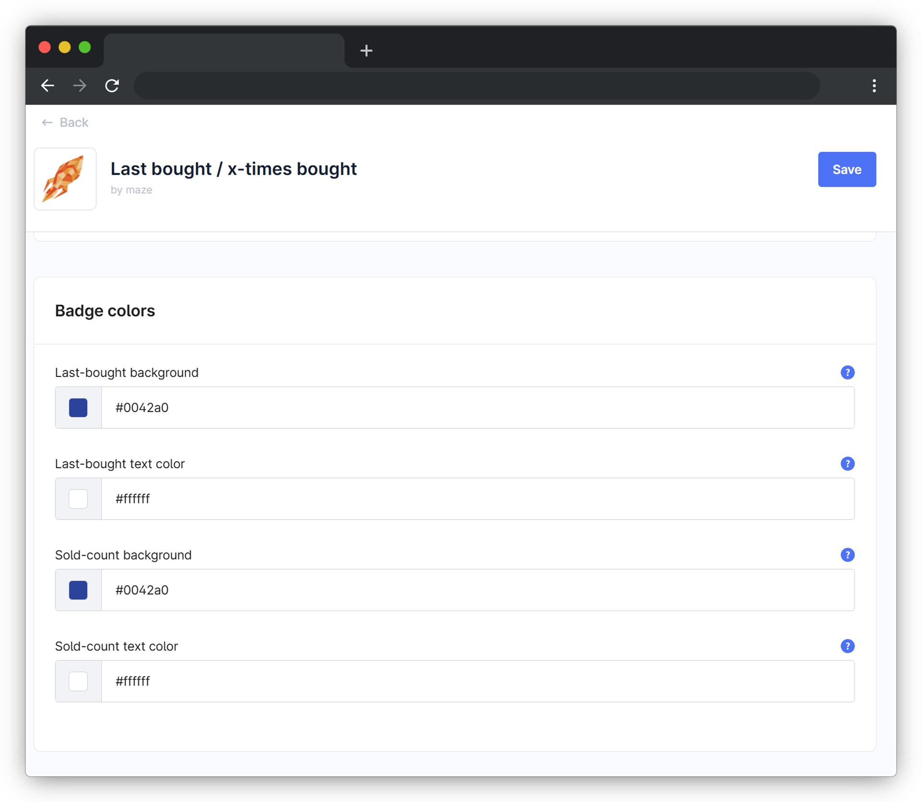Open the Sold-count background blue swatch

78,590
